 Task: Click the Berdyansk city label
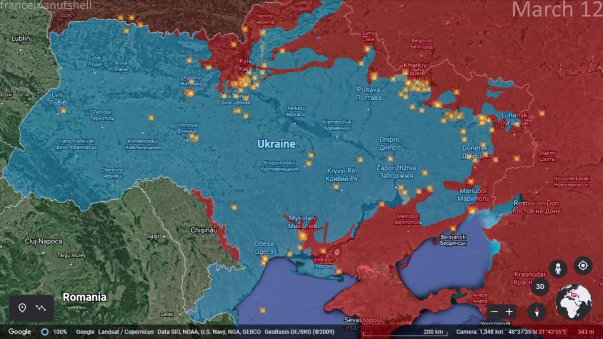[x=453, y=240]
